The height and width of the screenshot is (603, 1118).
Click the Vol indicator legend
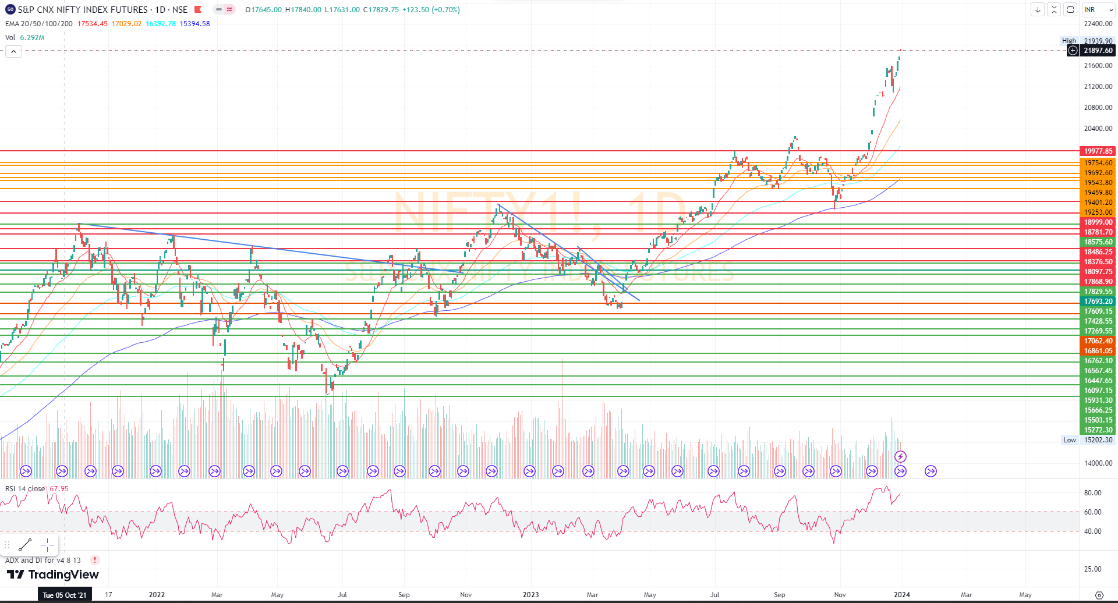pos(10,37)
